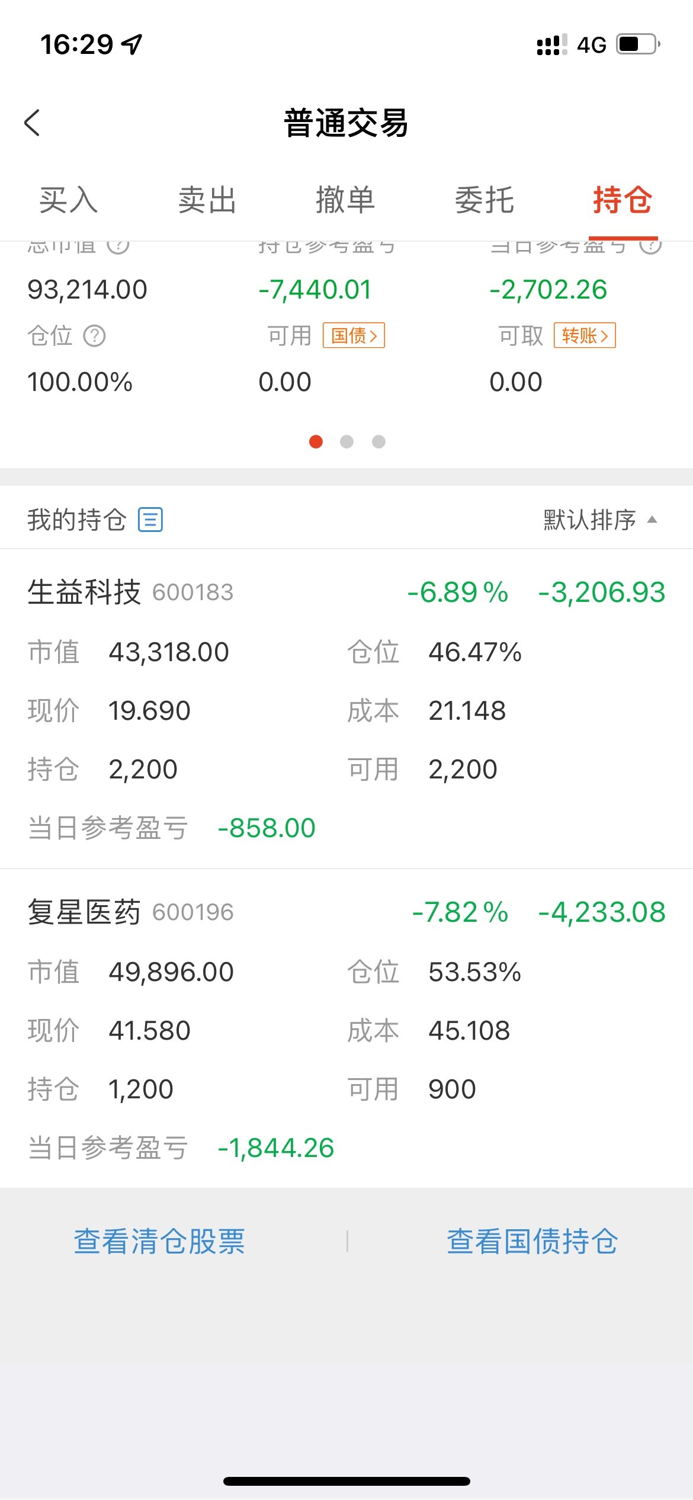Open the 复星医药 600196 holding

346,1028
